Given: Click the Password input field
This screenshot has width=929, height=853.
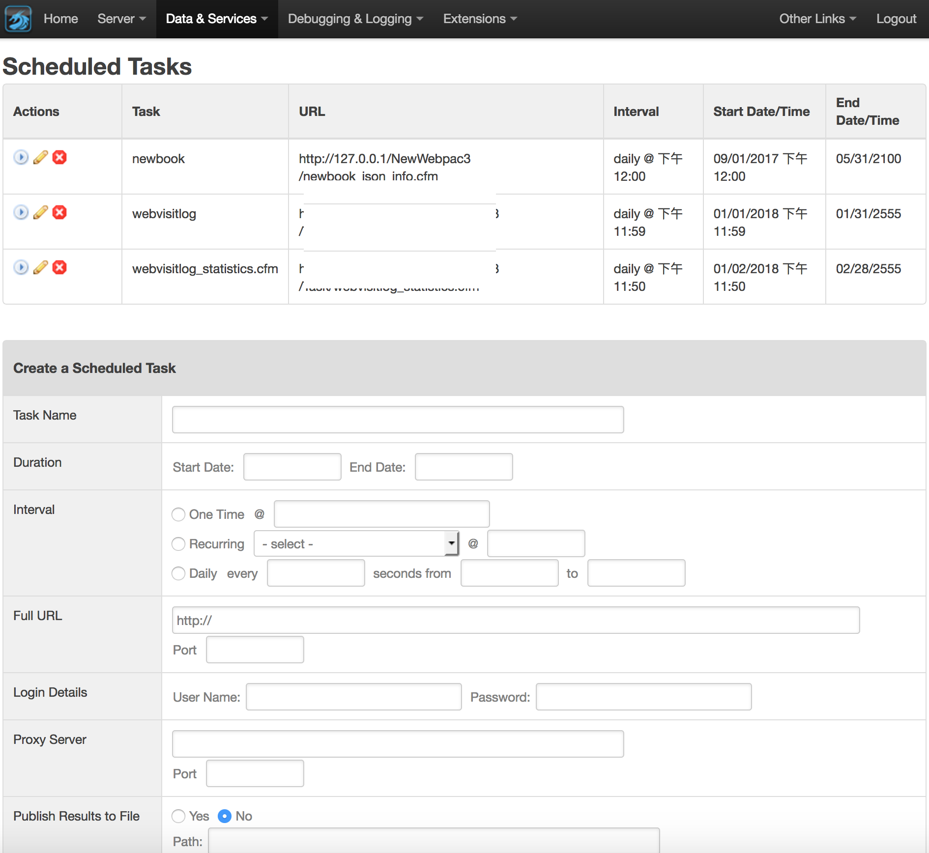Looking at the screenshot, I should [643, 697].
